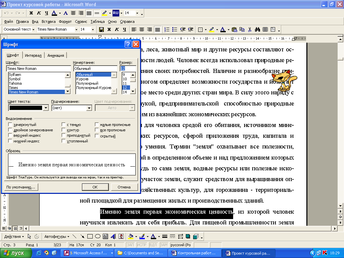
Task: Select the Oval drawing tool
Action: click(98, 236)
